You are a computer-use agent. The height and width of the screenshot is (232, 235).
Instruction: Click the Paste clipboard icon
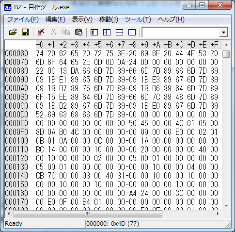tap(78, 32)
